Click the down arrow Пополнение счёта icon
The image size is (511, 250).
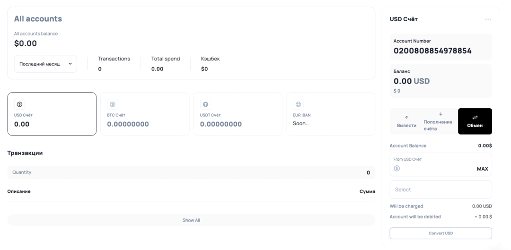click(x=441, y=114)
